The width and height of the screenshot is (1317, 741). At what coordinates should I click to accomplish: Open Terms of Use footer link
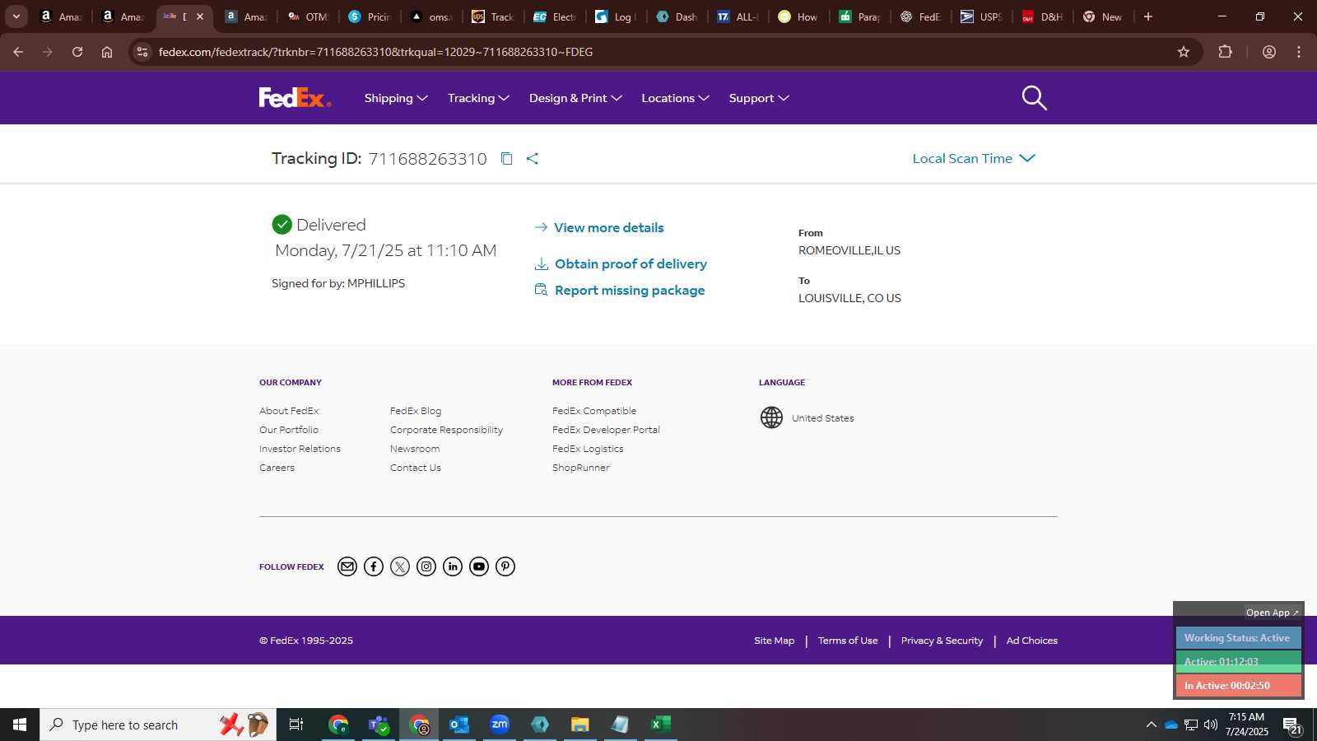[x=848, y=641]
